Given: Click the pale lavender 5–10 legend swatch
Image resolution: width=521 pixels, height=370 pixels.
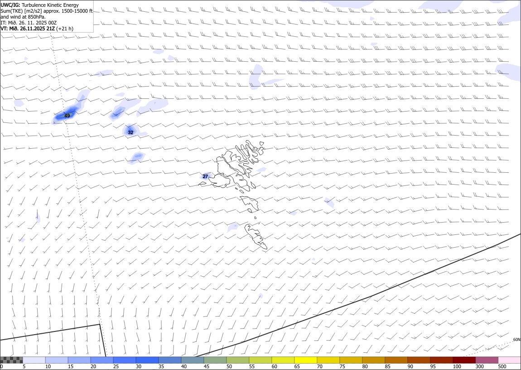Looking at the screenshot, I should tap(34, 360).
